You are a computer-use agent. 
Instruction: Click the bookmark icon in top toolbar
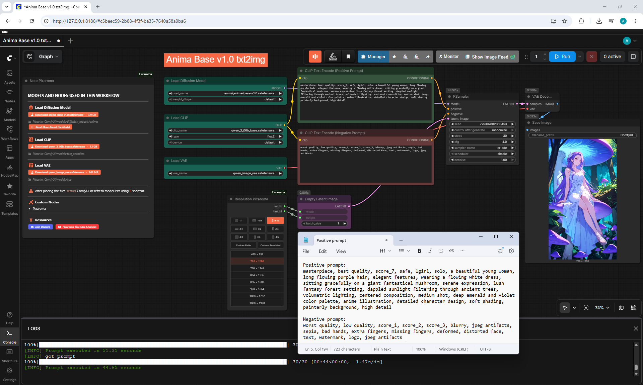point(348,57)
